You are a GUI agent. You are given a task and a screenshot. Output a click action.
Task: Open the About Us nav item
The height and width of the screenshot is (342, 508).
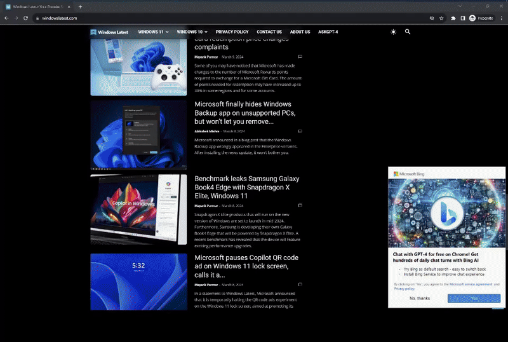click(x=300, y=32)
